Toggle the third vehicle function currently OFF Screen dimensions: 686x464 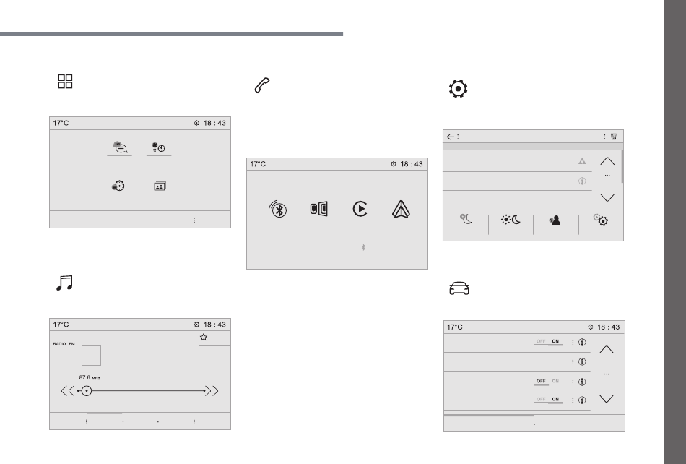[x=548, y=382]
